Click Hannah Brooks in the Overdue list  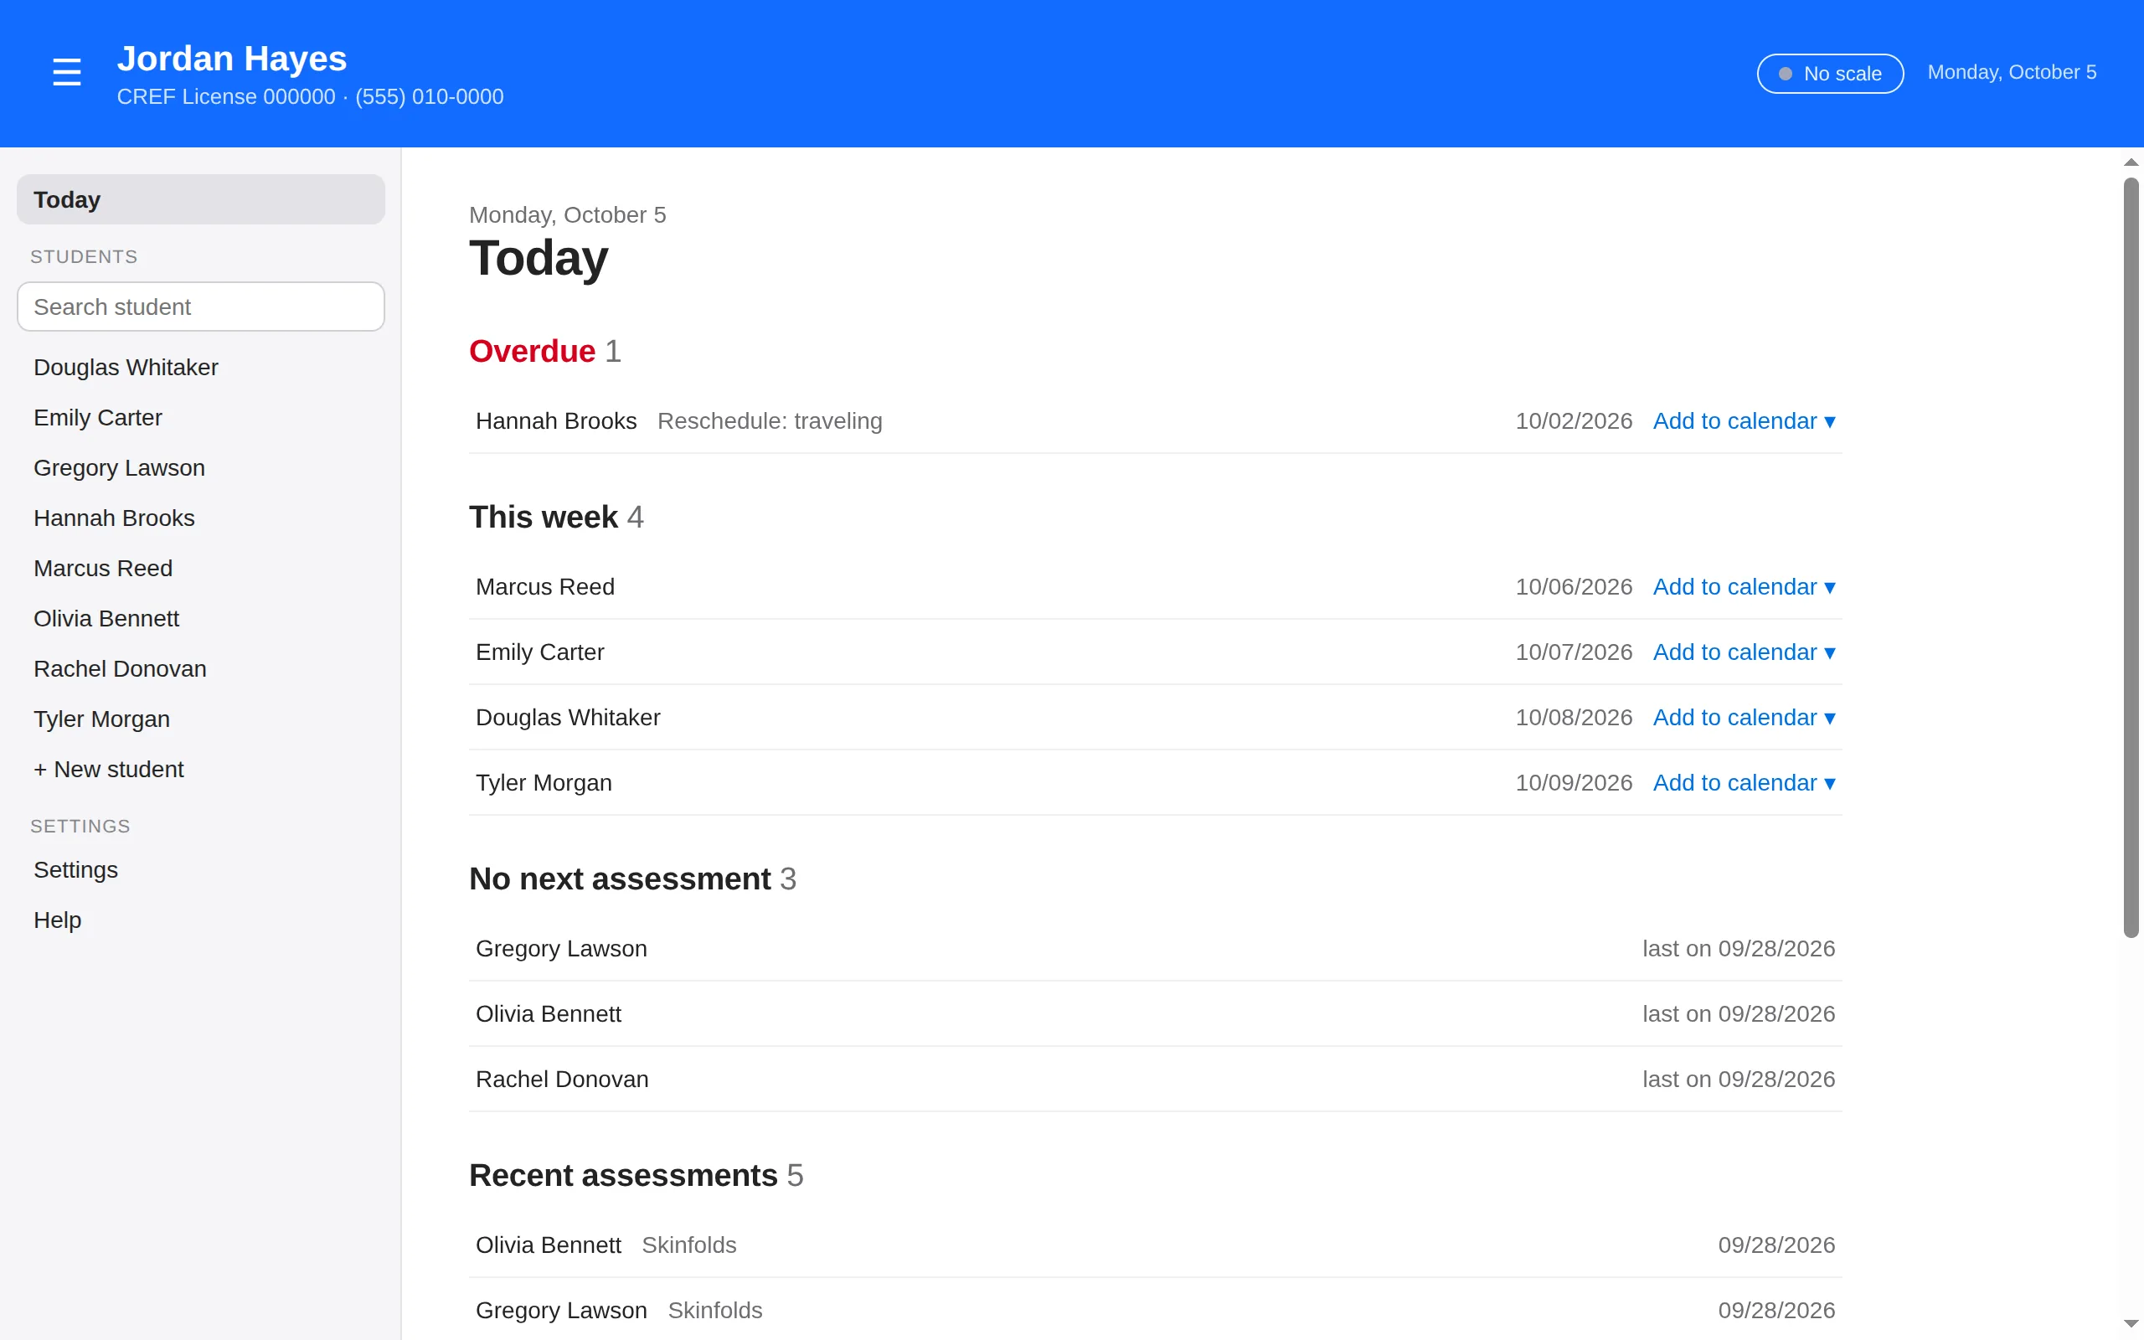556,421
